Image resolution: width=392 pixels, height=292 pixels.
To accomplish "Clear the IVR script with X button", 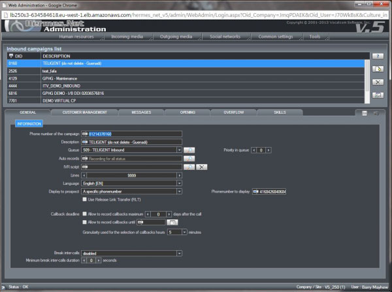I will (x=201, y=167).
